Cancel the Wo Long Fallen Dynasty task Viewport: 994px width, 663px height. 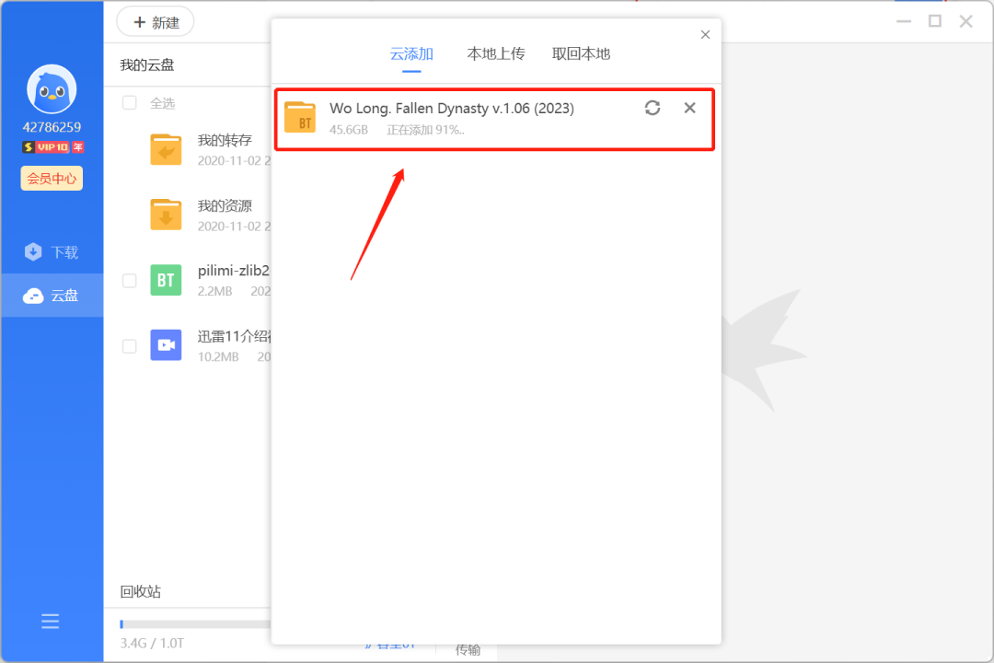pyautogui.click(x=689, y=108)
